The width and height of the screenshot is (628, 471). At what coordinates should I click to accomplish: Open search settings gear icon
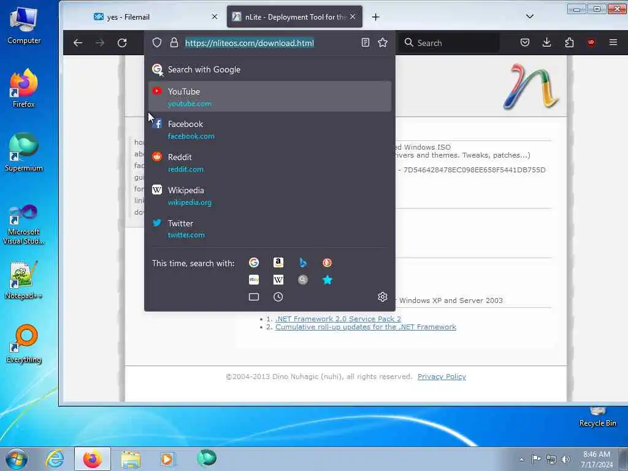tap(383, 297)
